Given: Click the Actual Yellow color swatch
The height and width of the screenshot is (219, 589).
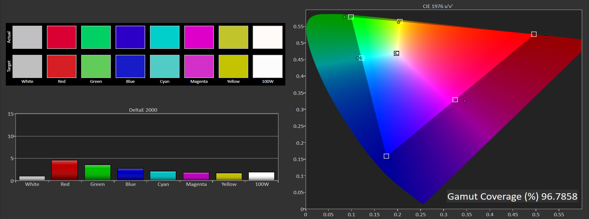Looking at the screenshot, I should coord(233,37).
